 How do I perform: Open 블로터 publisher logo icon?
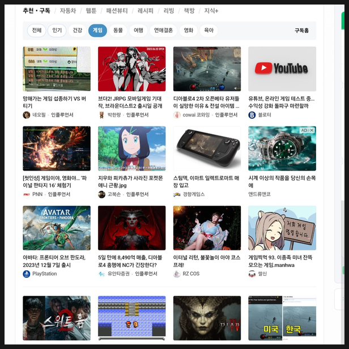[252, 115]
